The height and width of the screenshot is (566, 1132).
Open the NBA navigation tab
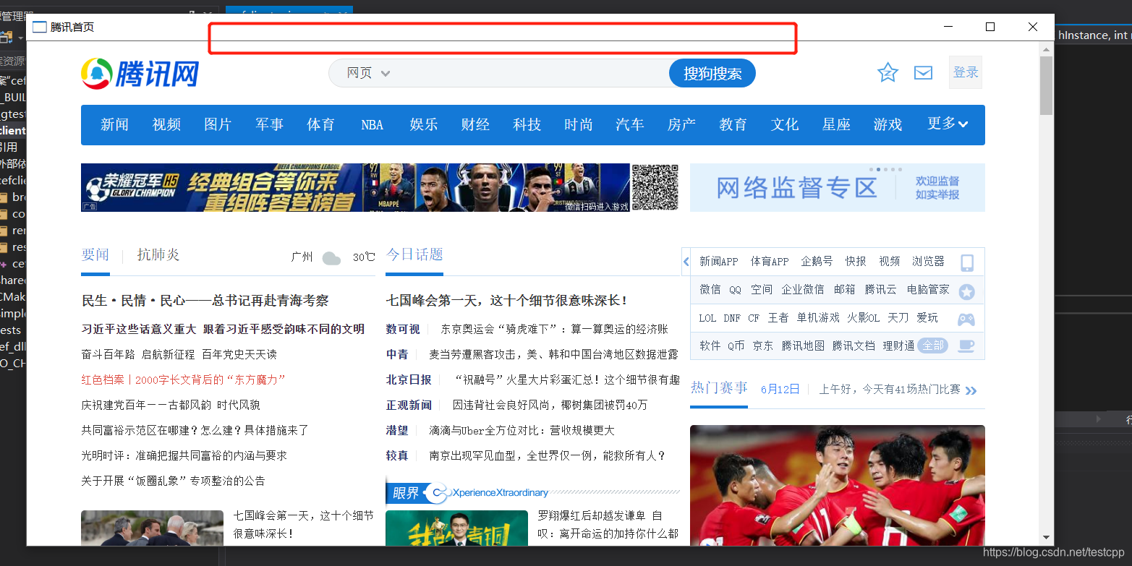(372, 125)
